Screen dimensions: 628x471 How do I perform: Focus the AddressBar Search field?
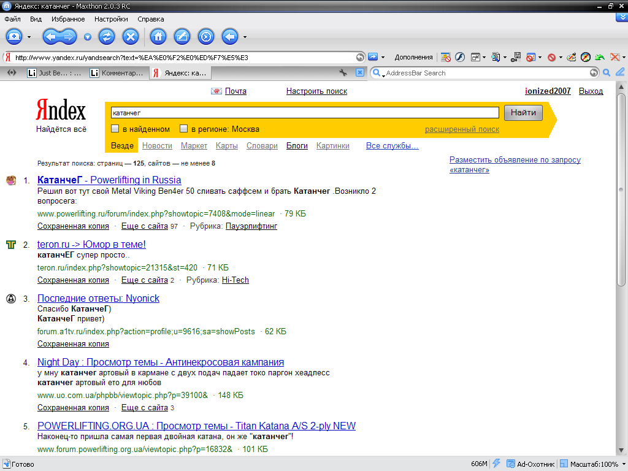[x=486, y=73]
